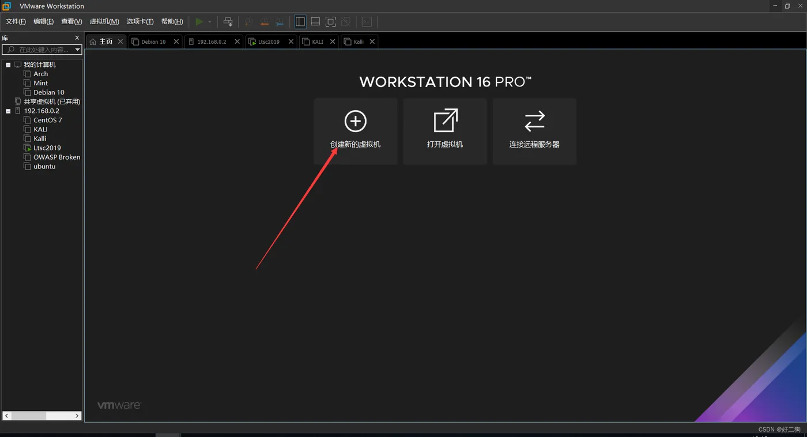Select 我的计算机 in the library tree

[40, 65]
